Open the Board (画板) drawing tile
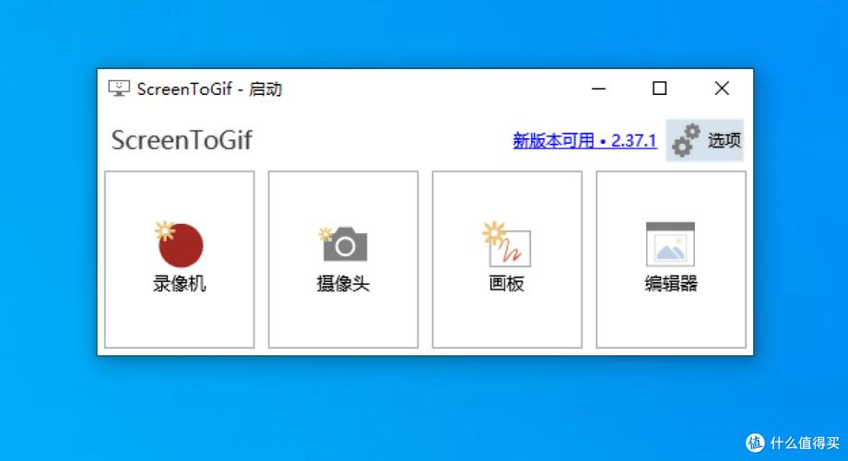 507,260
